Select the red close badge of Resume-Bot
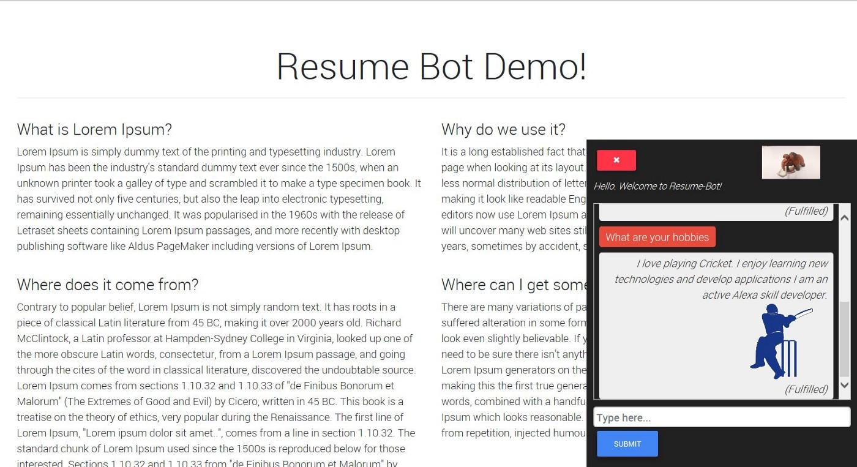This screenshot has height=467, width=857. (616, 160)
